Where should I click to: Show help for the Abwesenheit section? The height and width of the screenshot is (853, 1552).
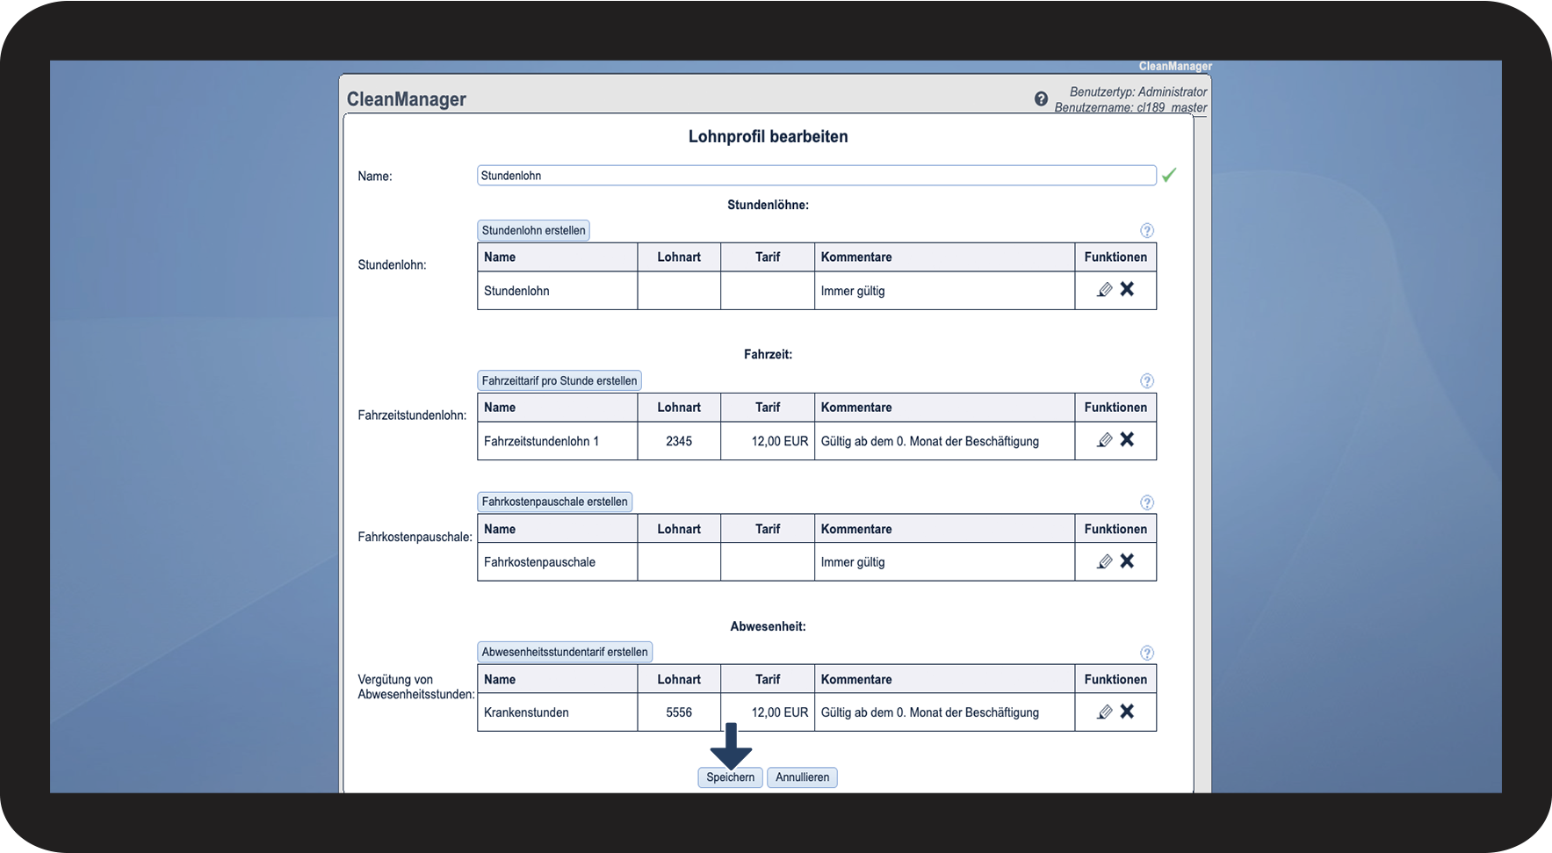[x=1146, y=653]
